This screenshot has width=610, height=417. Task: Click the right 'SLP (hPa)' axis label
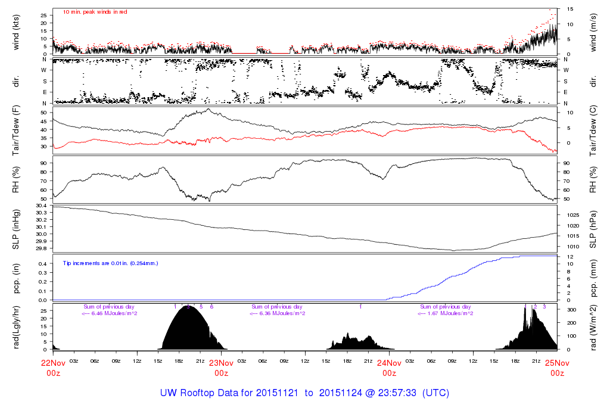coord(593,229)
